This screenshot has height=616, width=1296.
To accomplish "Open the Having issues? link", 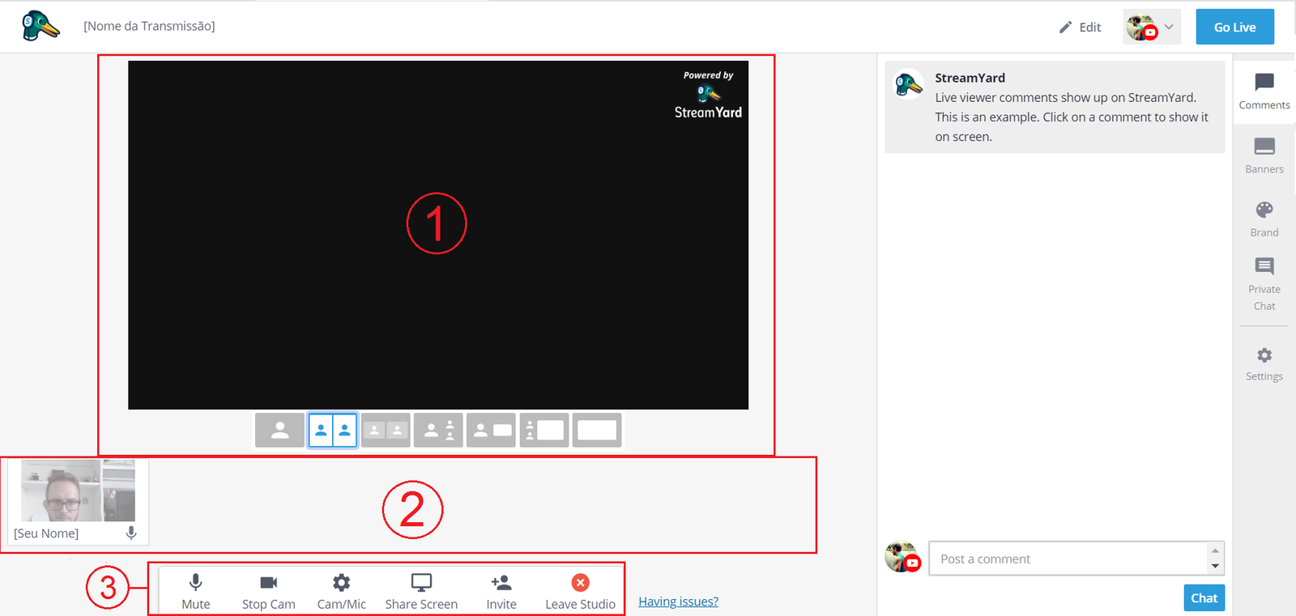I will (x=678, y=601).
